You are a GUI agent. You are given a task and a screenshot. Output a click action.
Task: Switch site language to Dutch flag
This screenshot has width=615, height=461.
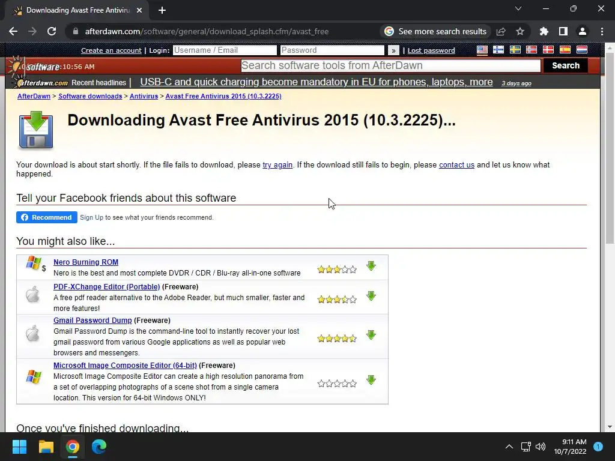pos(581,50)
